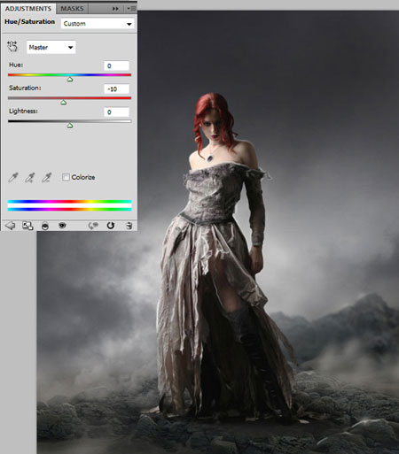
Task: Delete the adjustment layer trash icon
Action: [x=129, y=226]
